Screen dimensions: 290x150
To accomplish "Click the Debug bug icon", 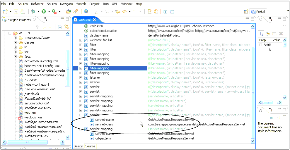I will click(33, 12).
